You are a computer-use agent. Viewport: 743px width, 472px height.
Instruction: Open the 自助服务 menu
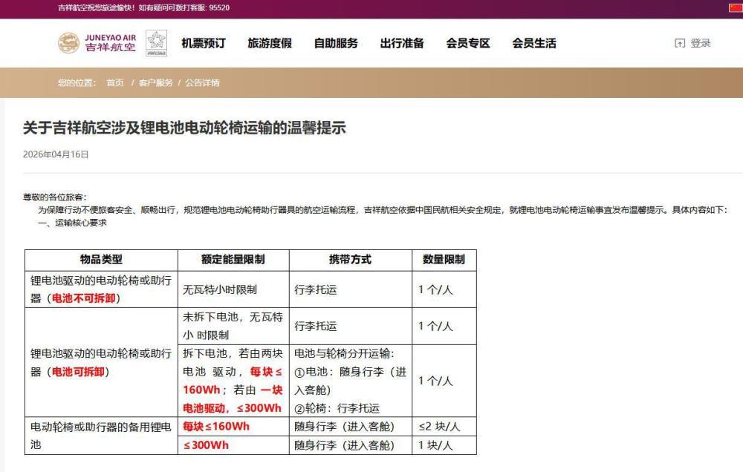point(336,43)
